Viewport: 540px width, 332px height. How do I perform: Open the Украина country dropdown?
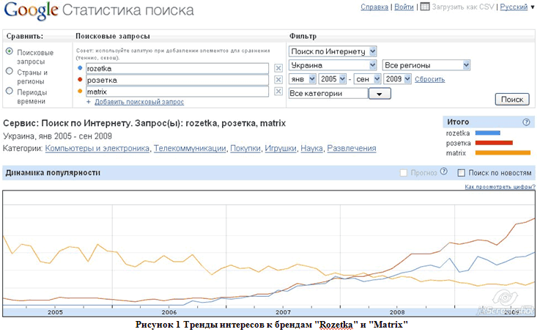(x=333, y=65)
